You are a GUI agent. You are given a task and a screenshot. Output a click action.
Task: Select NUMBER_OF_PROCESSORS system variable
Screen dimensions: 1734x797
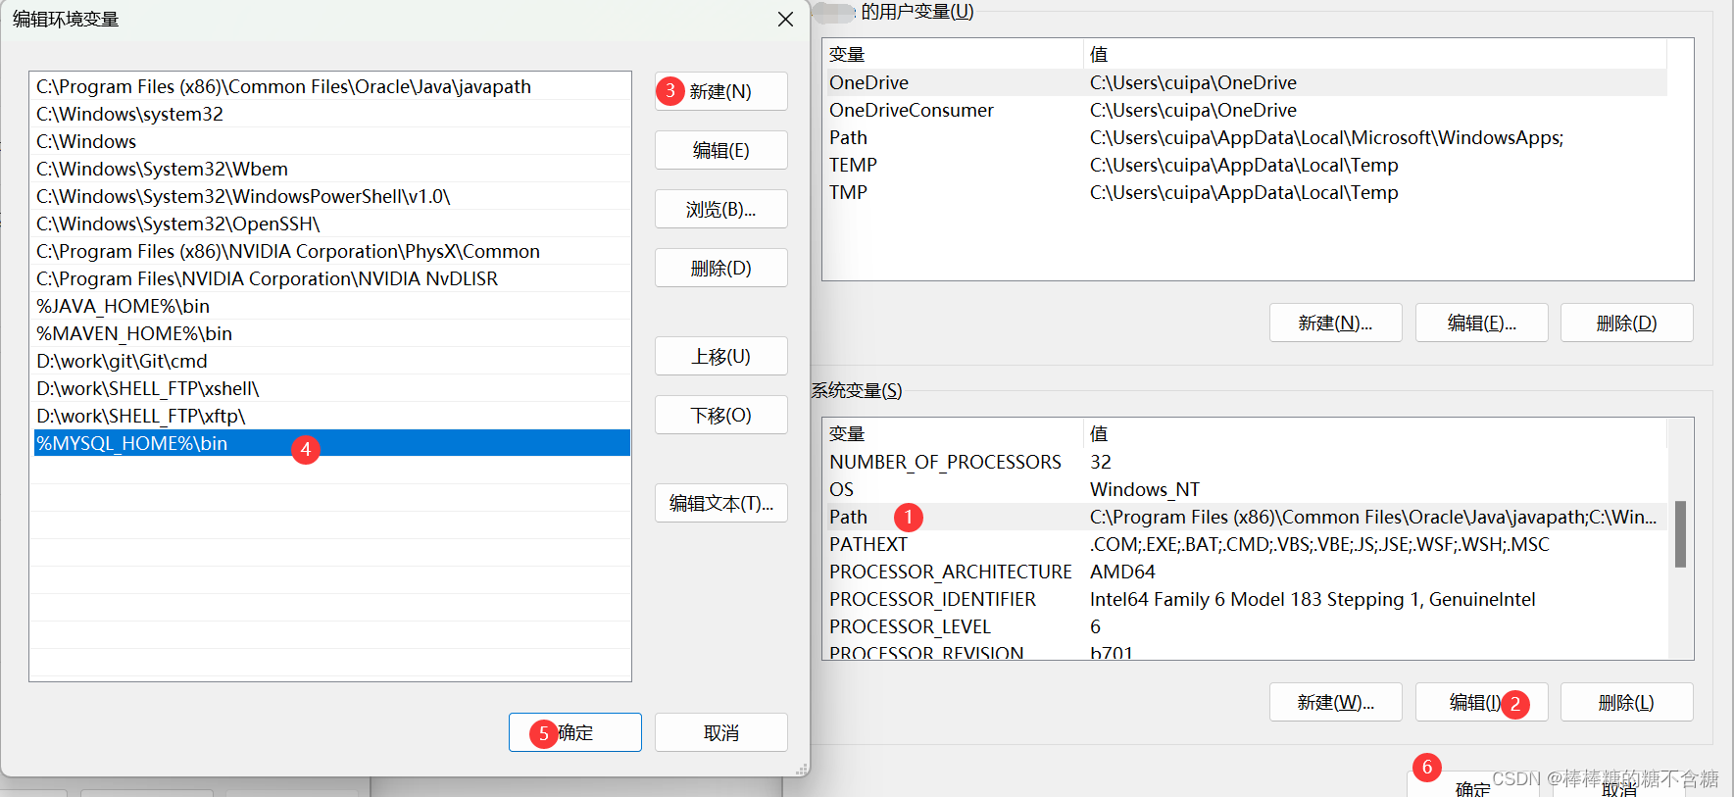1245,462
